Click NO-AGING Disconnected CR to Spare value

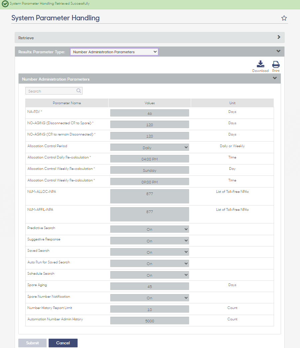click(x=150, y=125)
